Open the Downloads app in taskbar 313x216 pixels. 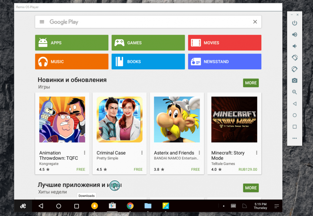pyautogui.click(x=95, y=206)
